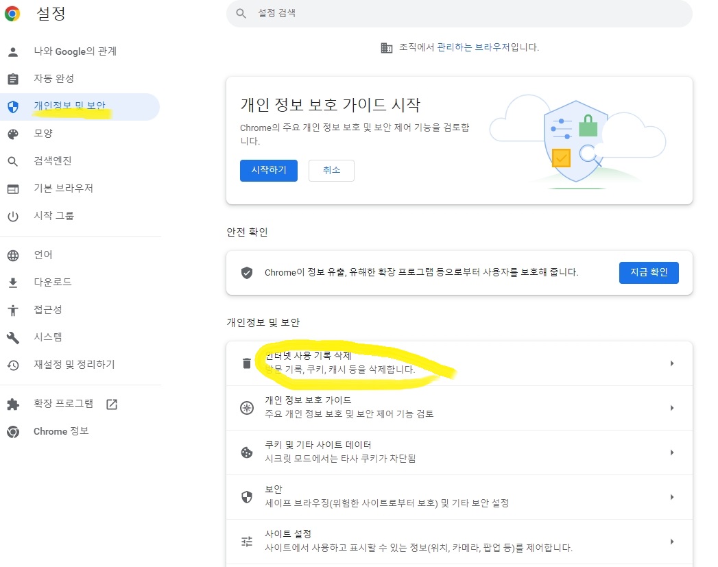Image resolution: width=718 pixels, height=567 pixels.
Task: Open the 관리하는 브라우저 link
Action: click(473, 47)
